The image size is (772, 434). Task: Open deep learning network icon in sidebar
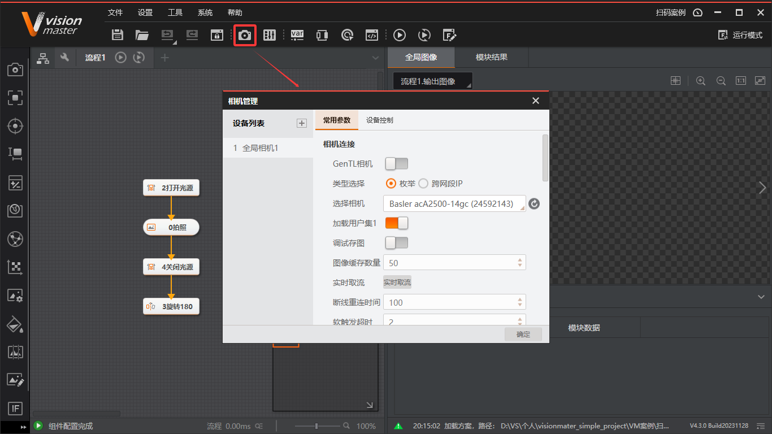[x=15, y=238]
